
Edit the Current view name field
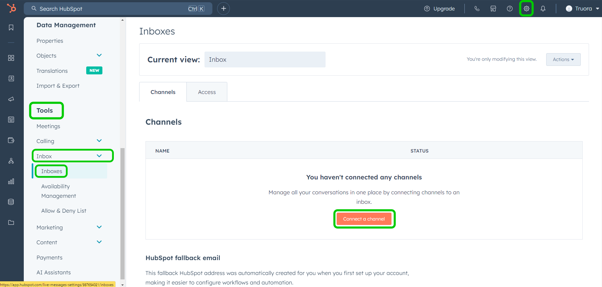265,59
